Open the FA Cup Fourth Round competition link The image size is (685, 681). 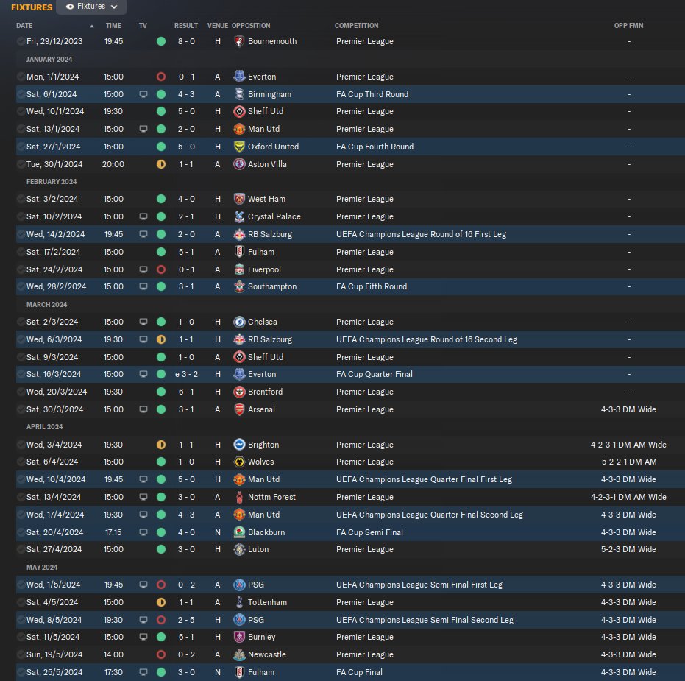pyautogui.click(x=375, y=147)
